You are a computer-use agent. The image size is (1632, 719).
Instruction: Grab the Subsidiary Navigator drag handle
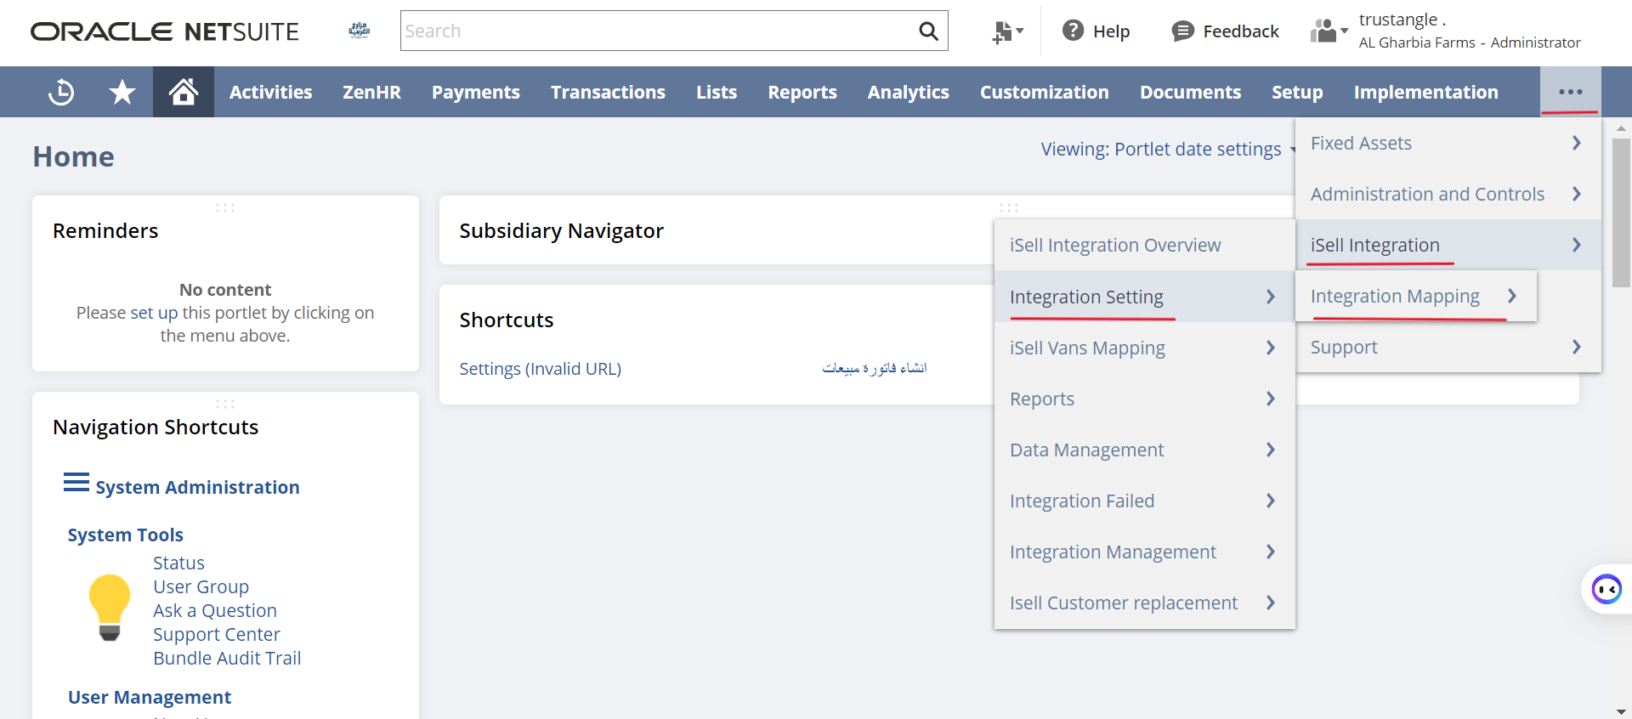1009,207
